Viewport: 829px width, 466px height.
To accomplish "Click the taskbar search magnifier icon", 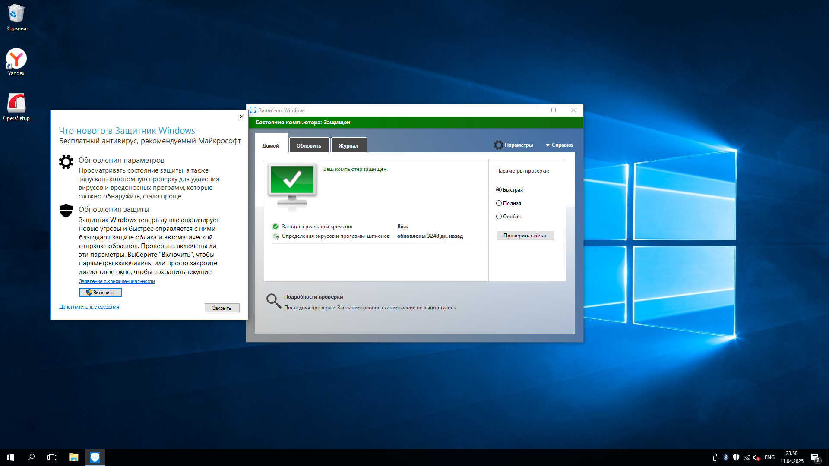I will coord(31,457).
